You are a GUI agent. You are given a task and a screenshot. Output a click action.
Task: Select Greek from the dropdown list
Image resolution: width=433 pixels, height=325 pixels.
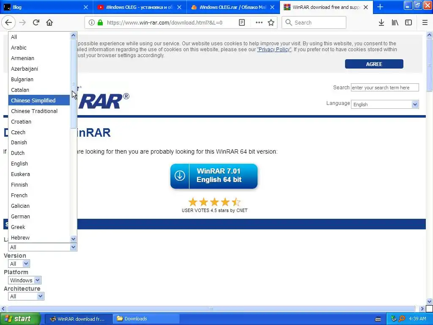(x=39, y=227)
